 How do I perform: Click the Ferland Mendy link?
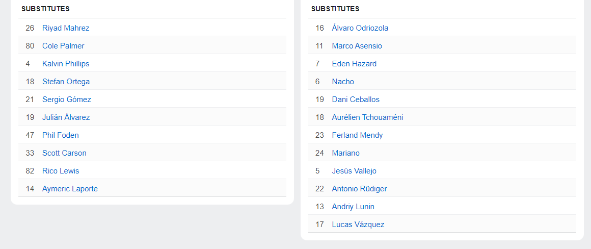357,135
